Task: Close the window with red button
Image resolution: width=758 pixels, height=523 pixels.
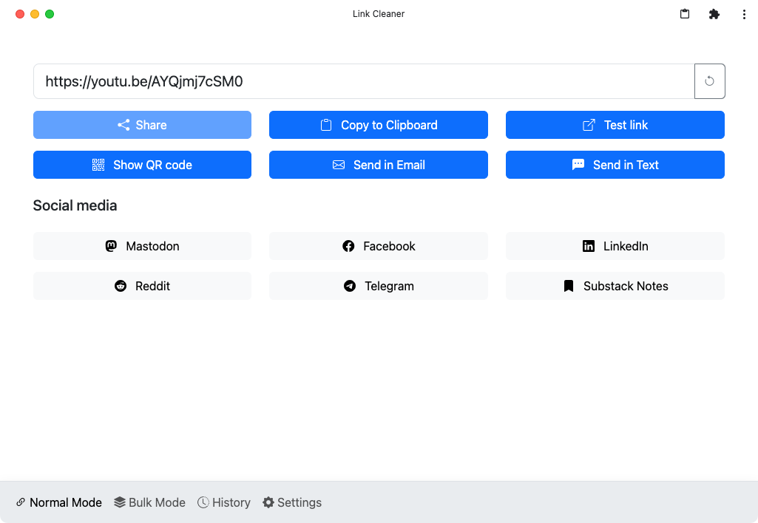Action: (20, 14)
